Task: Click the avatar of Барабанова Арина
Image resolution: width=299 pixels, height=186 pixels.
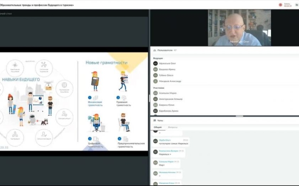Action: click(155, 111)
